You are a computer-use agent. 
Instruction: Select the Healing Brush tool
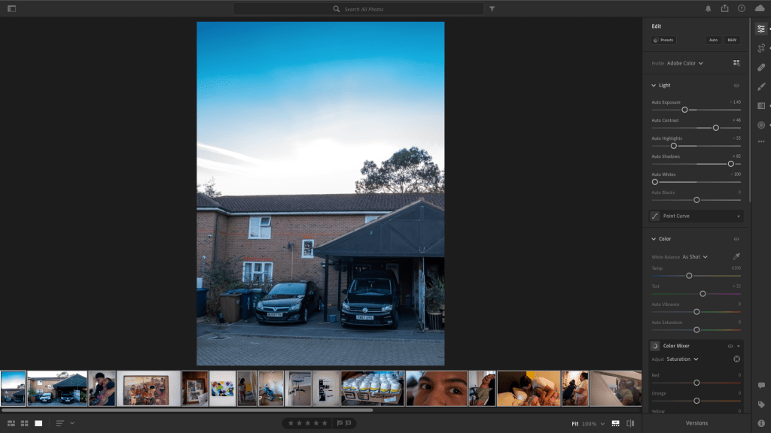[x=761, y=68]
